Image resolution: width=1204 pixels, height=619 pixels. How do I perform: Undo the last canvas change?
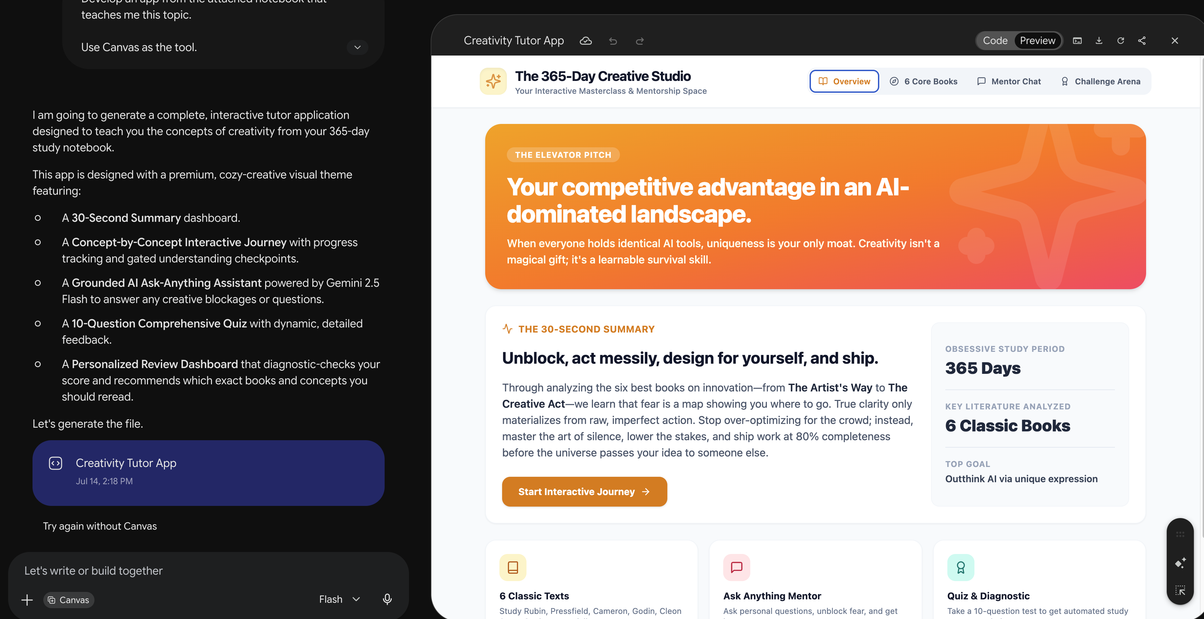[x=613, y=41]
